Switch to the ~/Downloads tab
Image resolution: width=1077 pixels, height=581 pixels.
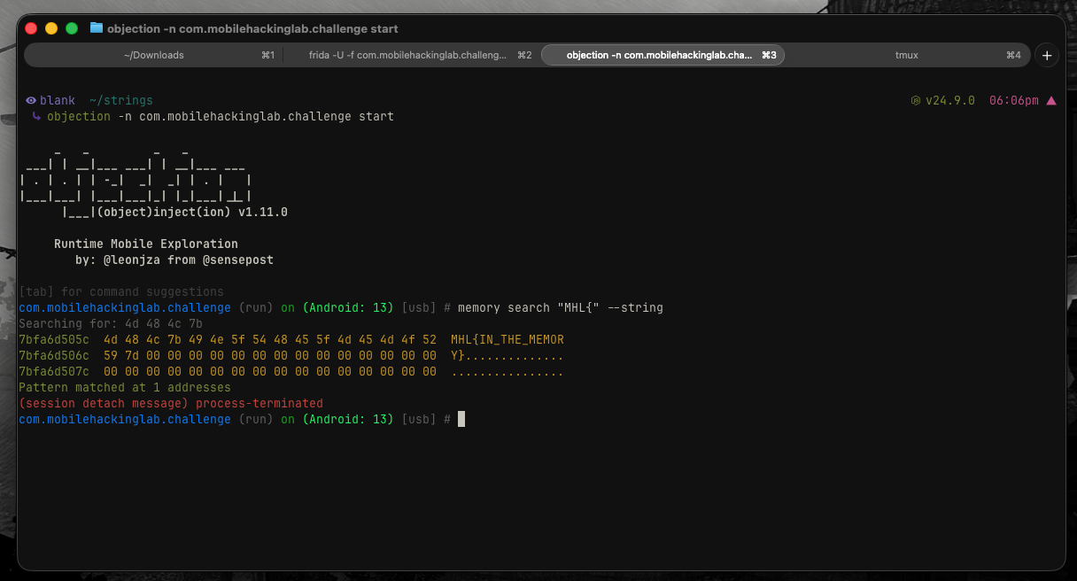coord(154,55)
